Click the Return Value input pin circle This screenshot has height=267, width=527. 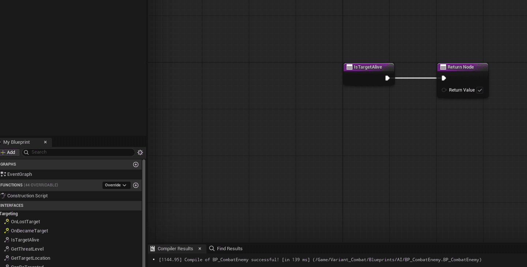pos(444,90)
